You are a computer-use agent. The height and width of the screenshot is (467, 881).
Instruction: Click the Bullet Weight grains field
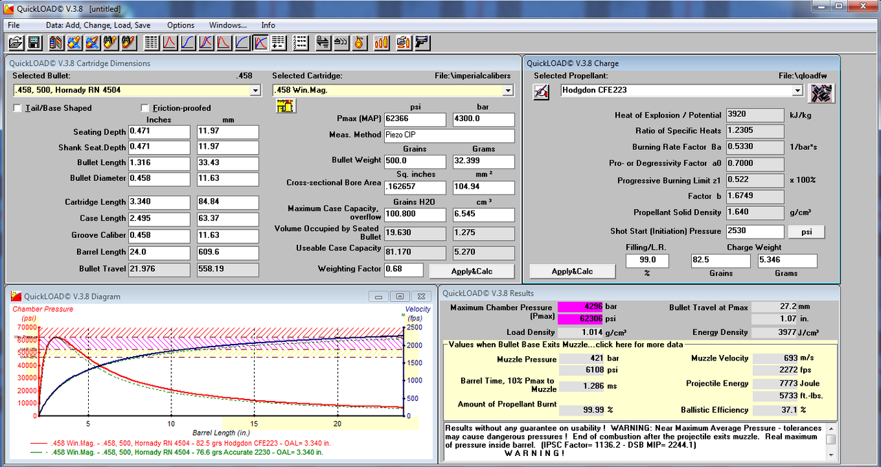click(x=415, y=162)
